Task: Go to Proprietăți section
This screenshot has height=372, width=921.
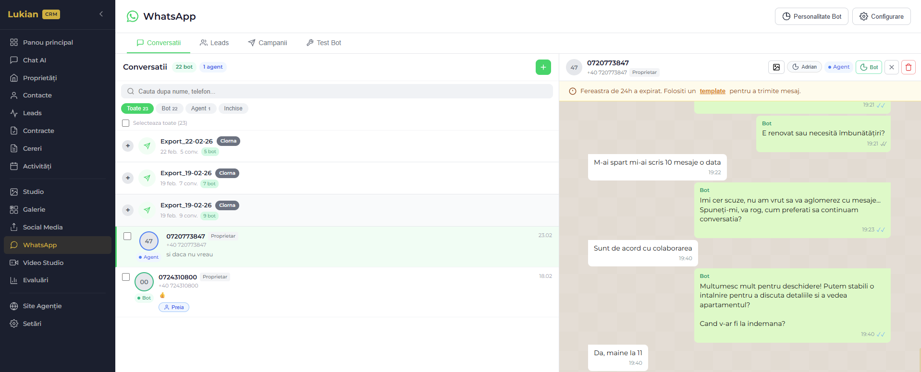Action: click(58, 78)
